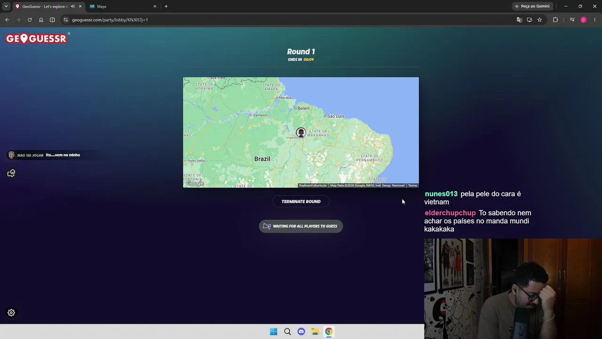The width and height of the screenshot is (602, 339).
Task: Switch to the GeoGuessr tab
Action: (49, 7)
